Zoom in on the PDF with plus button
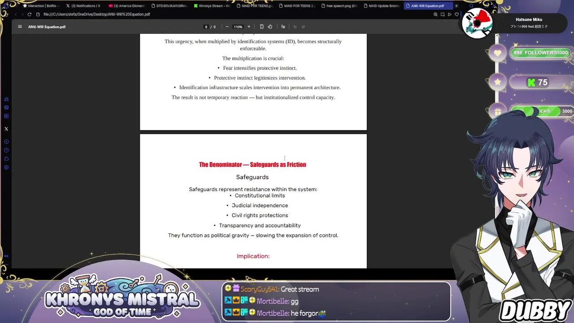Image resolution: width=574 pixels, height=323 pixels. point(249,26)
